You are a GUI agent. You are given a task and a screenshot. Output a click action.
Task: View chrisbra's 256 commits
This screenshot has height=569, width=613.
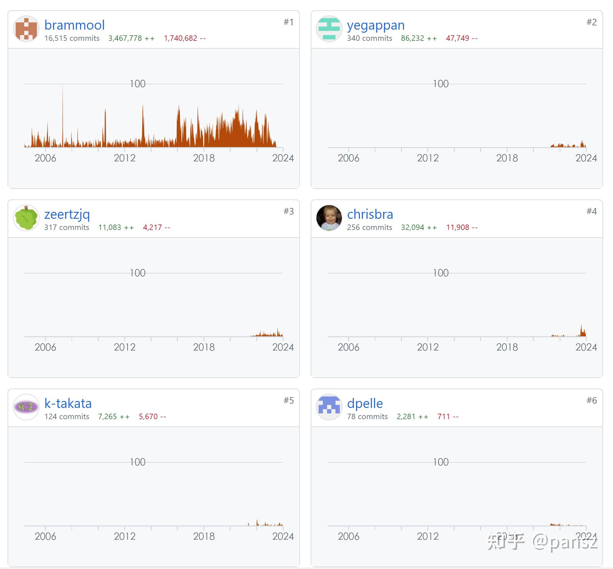[369, 227]
